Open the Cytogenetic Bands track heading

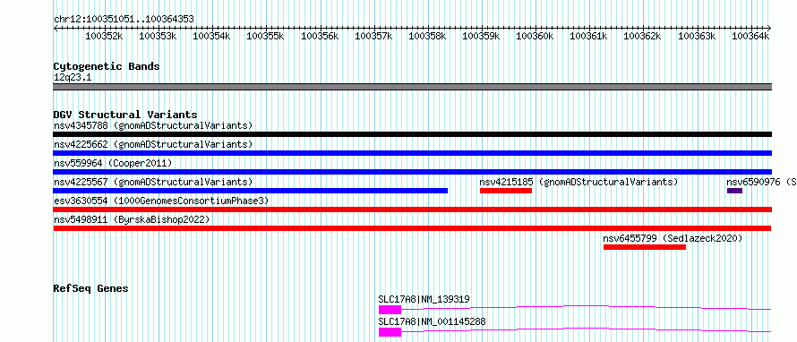click(107, 66)
